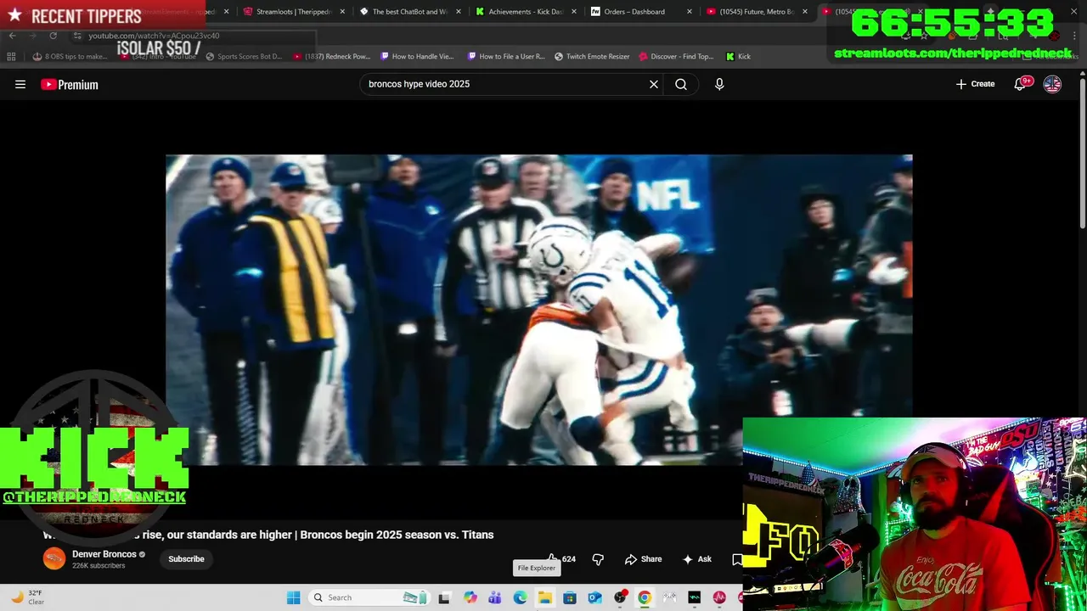Click the Broncos video player frame
1087x611 pixels.
tap(539, 310)
